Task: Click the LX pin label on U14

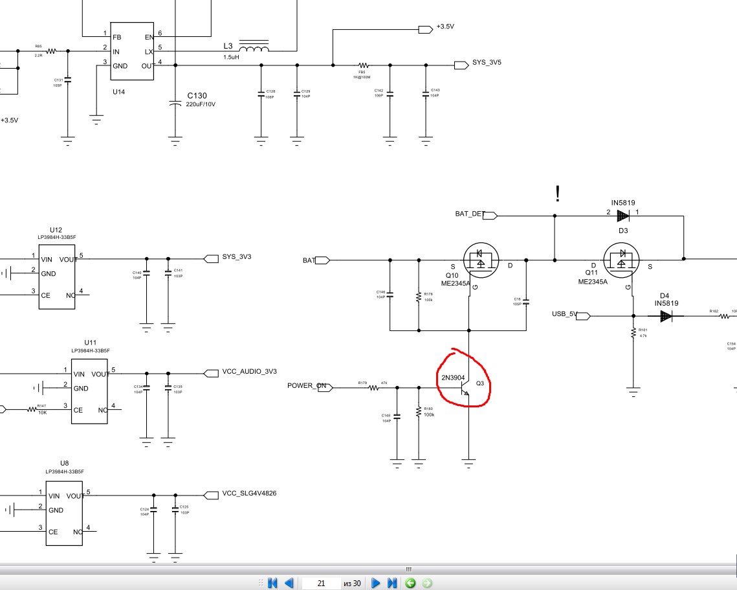Action: pyautogui.click(x=149, y=52)
